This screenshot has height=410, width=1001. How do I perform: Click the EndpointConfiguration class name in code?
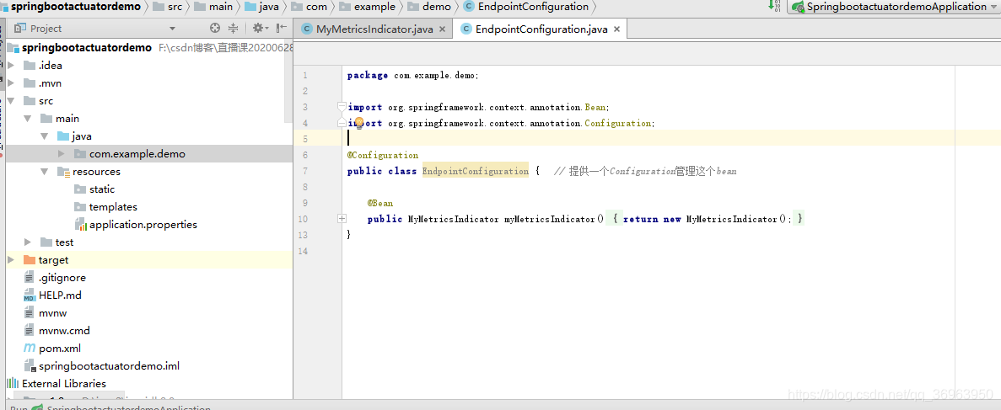click(x=476, y=171)
